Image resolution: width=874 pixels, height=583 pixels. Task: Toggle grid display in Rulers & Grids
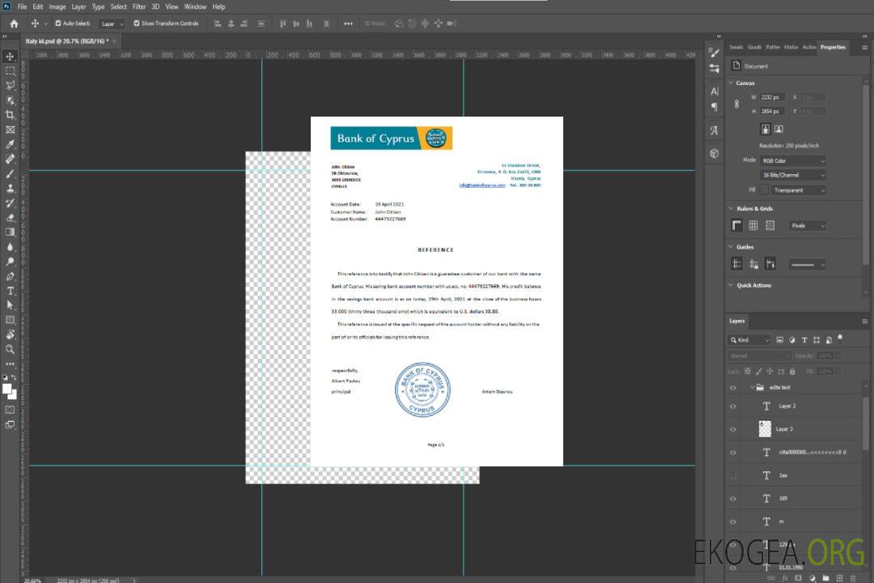[753, 226]
